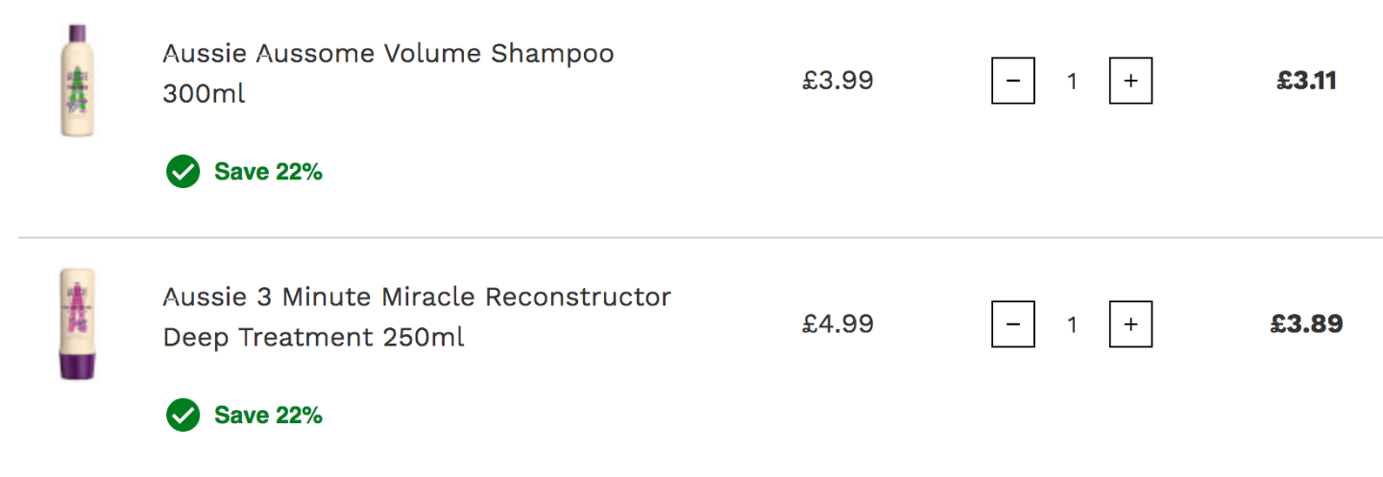Click the quantity field for Volume Shampoo

pyautogui.click(x=1072, y=82)
